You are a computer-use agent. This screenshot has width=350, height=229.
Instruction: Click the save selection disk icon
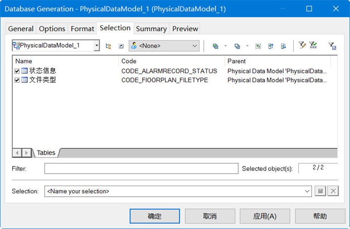[320, 191]
